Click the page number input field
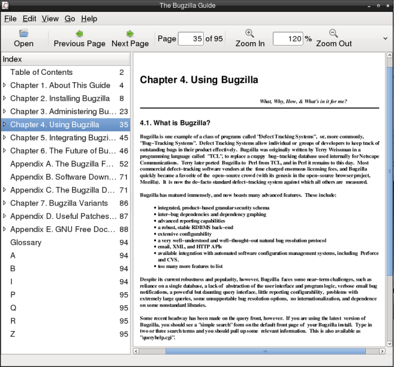 (190, 39)
